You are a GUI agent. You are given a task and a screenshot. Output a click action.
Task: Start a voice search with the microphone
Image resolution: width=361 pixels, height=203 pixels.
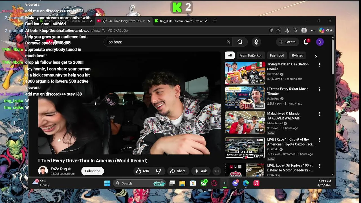(x=256, y=42)
